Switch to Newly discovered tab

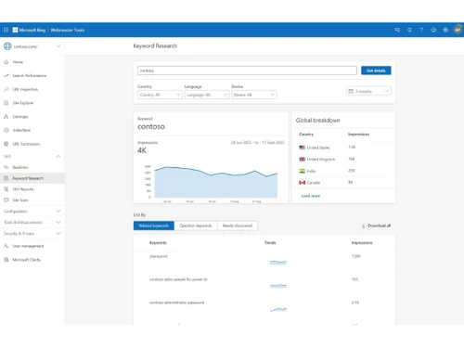tap(238, 226)
